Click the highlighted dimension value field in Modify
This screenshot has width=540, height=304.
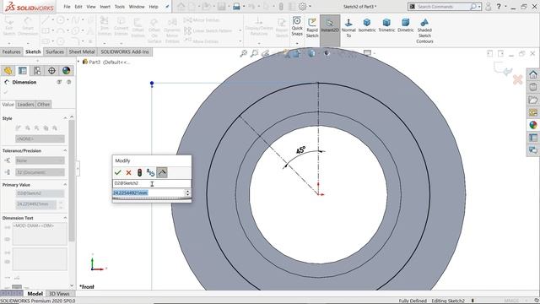click(148, 193)
